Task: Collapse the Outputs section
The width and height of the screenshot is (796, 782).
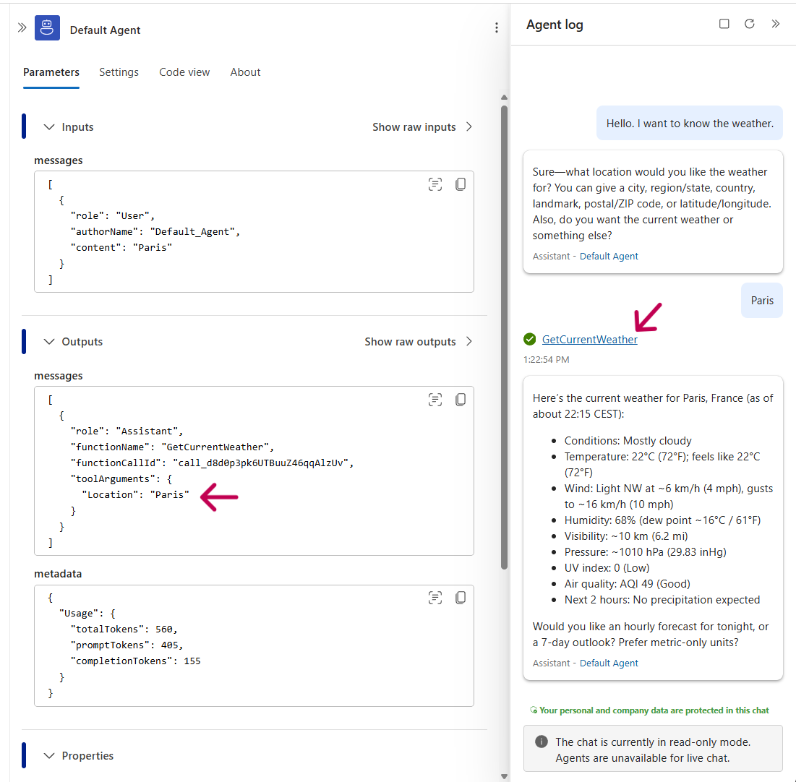Action: (x=48, y=341)
